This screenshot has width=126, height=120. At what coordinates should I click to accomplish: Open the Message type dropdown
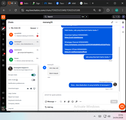(51, 102)
